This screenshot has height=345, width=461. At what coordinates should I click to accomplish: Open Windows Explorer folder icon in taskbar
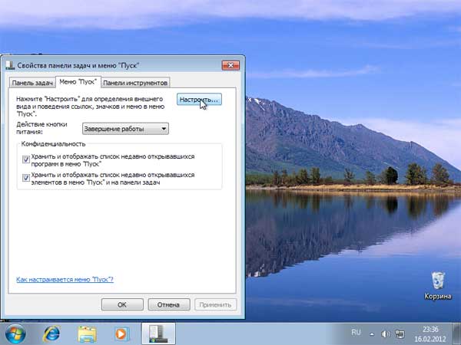tap(88, 334)
